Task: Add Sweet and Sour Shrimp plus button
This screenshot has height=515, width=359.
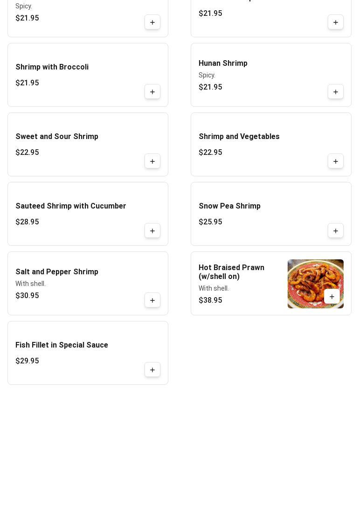Action: [152, 161]
